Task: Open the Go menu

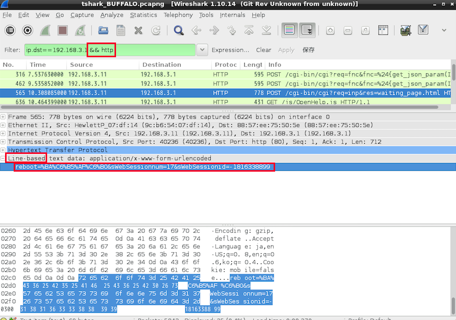Action: point(60,15)
